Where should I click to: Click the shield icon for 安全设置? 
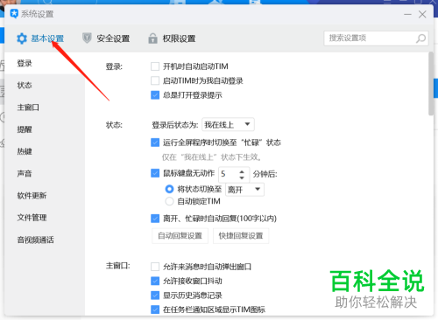pyautogui.click(x=87, y=38)
